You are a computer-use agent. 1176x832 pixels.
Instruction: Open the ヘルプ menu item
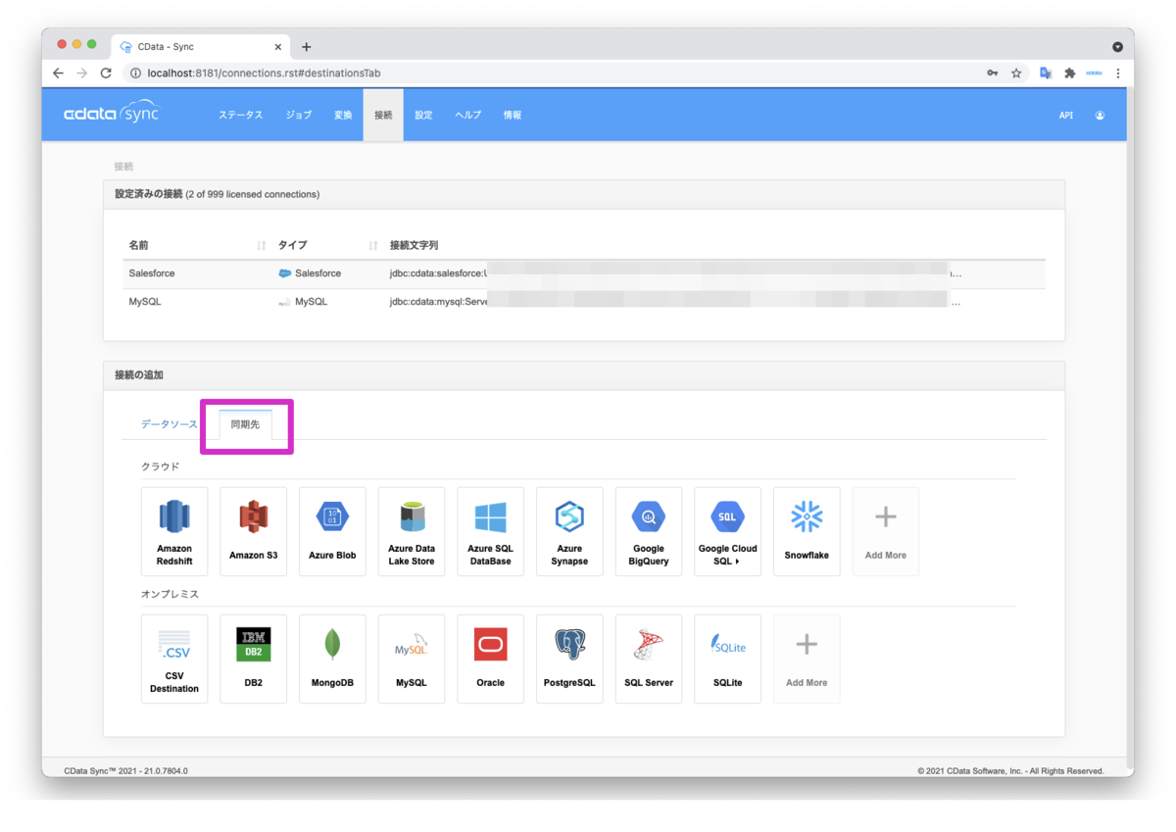pos(468,115)
